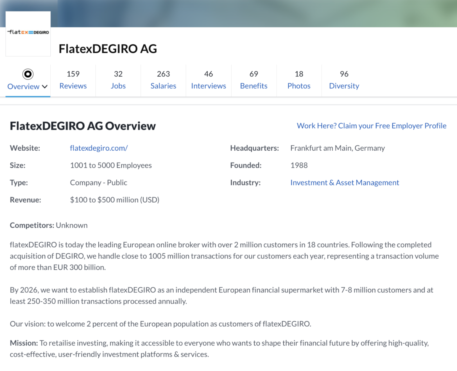Open the Reviews tab

pos(73,80)
